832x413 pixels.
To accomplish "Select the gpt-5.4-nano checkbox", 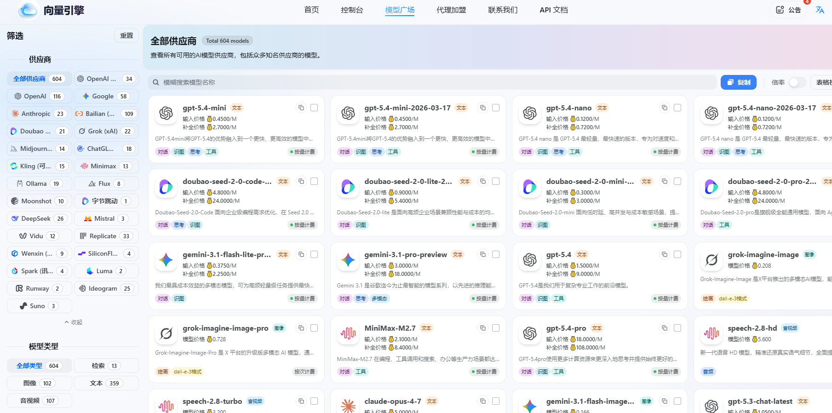I will (677, 108).
